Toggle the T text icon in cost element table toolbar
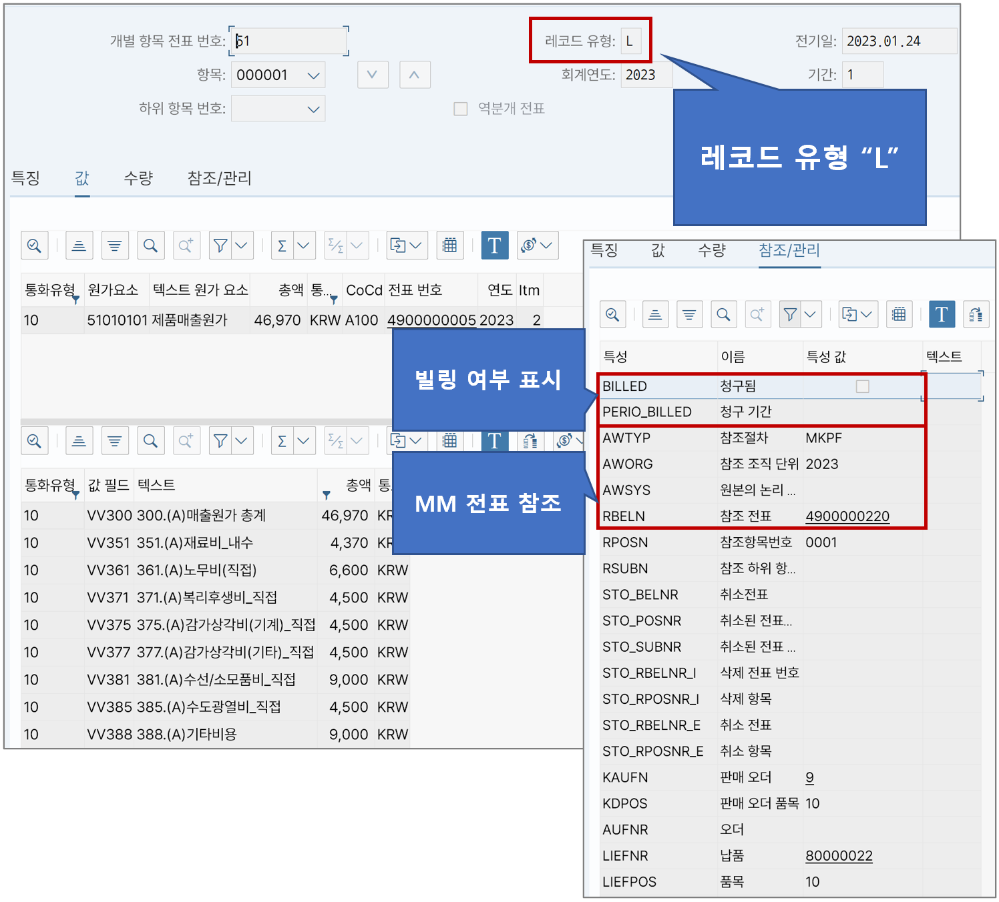 495,246
